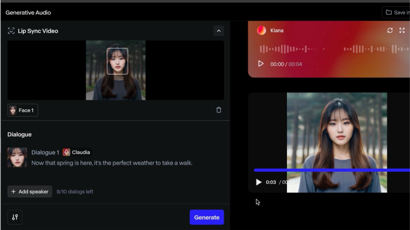410x230 pixels.
Task: Click the regenerate icon on Kiana card
Action: pyautogui.click(x=390, y=30)
